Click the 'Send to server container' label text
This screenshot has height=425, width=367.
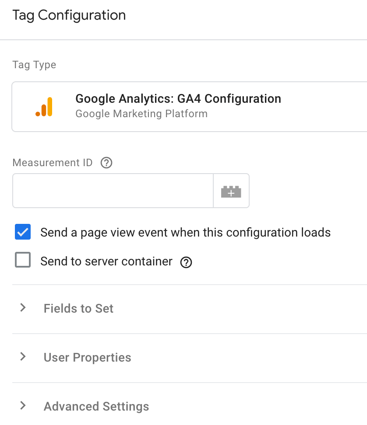(x=106, y=261)
